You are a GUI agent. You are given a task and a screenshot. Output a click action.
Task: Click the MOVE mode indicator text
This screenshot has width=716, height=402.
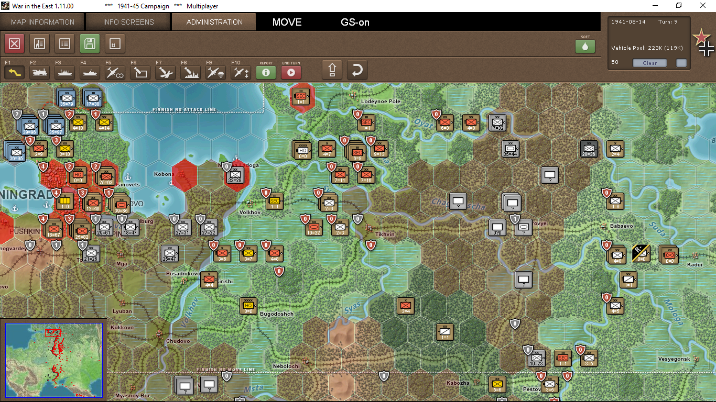click(x=287, y=22)
